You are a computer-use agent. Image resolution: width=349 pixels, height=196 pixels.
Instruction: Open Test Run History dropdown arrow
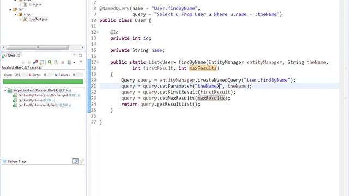pos(74,63)
